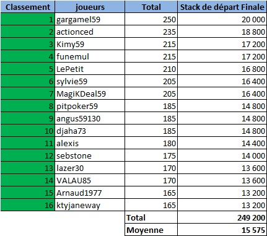Select the funemul player cell

pos(90,56)
